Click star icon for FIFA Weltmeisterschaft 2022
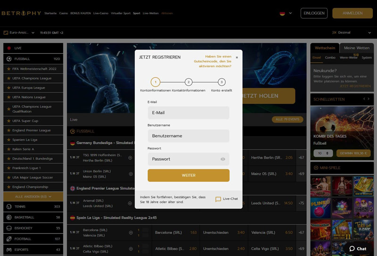Screen dimensions: 377x256 [8, 69]
